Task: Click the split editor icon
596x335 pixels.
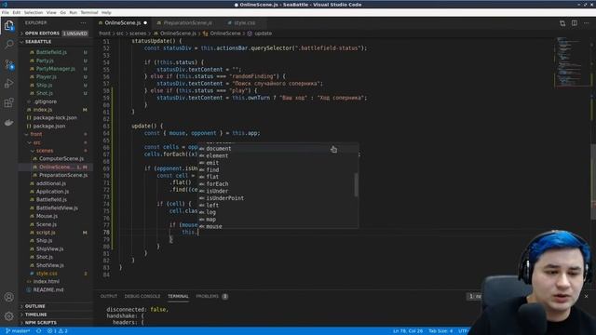Action: coord(575,23)
